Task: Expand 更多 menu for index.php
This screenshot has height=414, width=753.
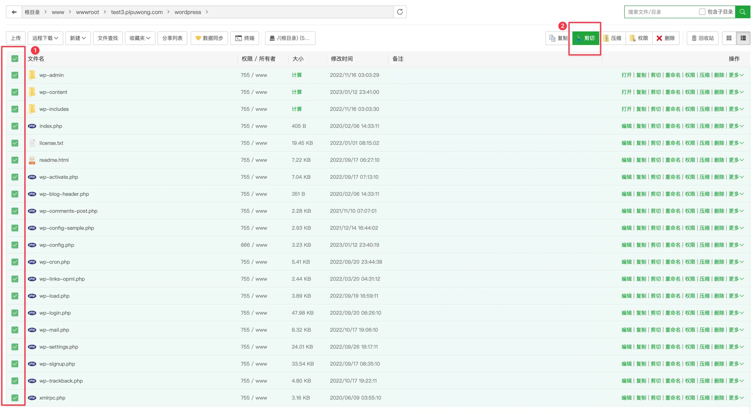Action: tap(736, 126)
